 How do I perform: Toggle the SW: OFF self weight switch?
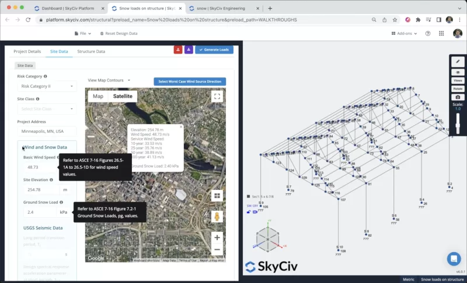point(252,206)
